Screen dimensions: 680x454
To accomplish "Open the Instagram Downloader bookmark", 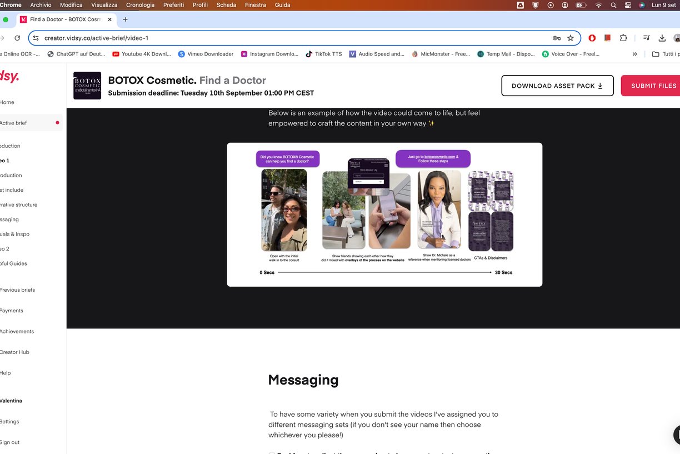I will coord(269,54).
